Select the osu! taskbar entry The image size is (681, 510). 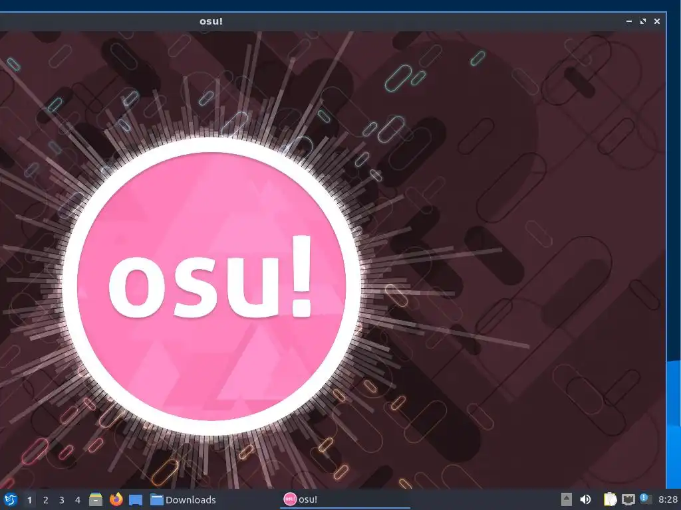click(x=346, y=499)
